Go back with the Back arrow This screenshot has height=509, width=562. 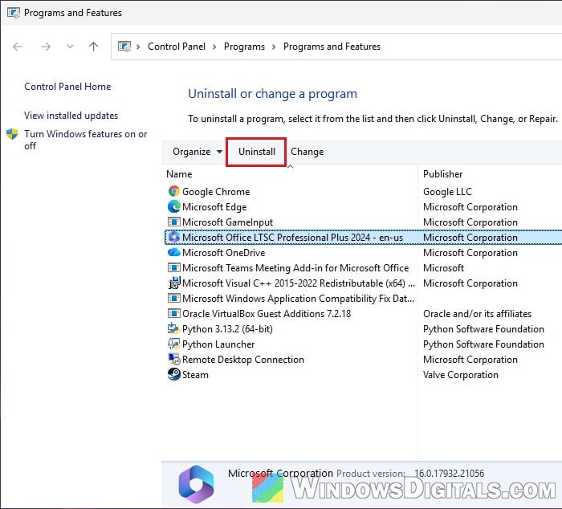18,47
